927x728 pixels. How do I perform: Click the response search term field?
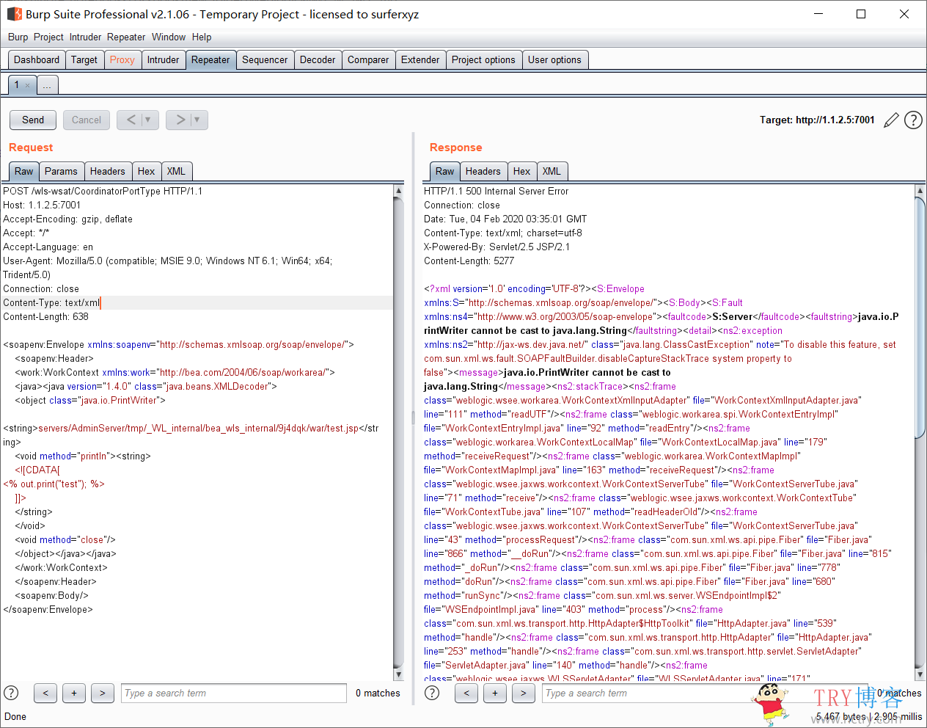[706, 693]
